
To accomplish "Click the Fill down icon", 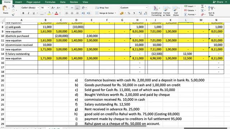I will 202,10.
